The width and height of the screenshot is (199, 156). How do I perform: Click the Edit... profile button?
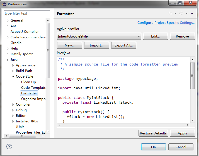click(155, 36)
